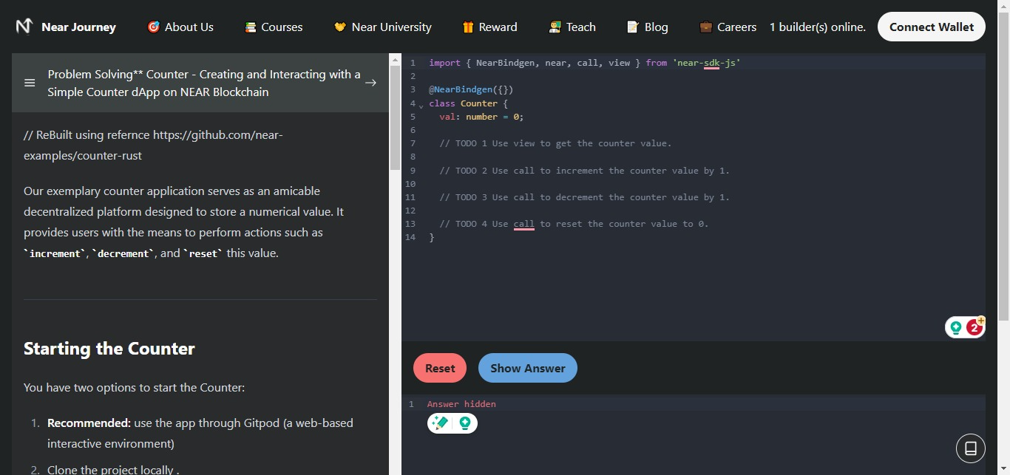Click the green lightbulb in the code editor corner
This screenshot has width=1010, height=475.
(x=956, y=327)
